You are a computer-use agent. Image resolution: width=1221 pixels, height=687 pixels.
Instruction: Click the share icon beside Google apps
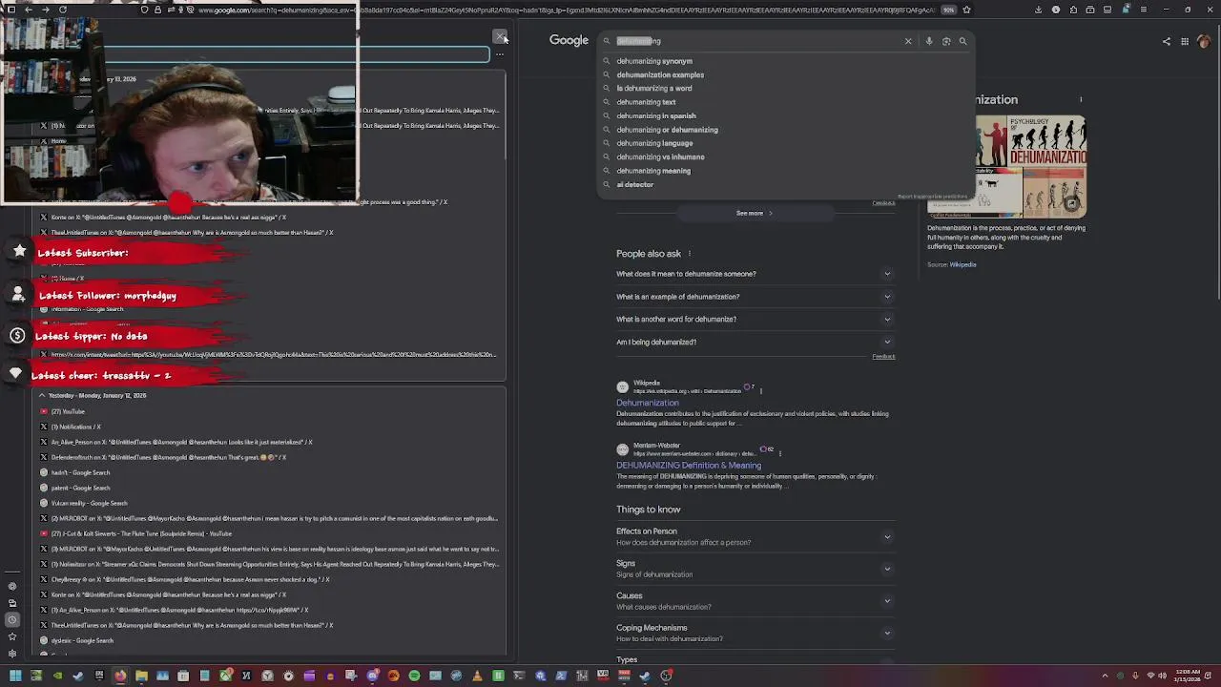1167,41
